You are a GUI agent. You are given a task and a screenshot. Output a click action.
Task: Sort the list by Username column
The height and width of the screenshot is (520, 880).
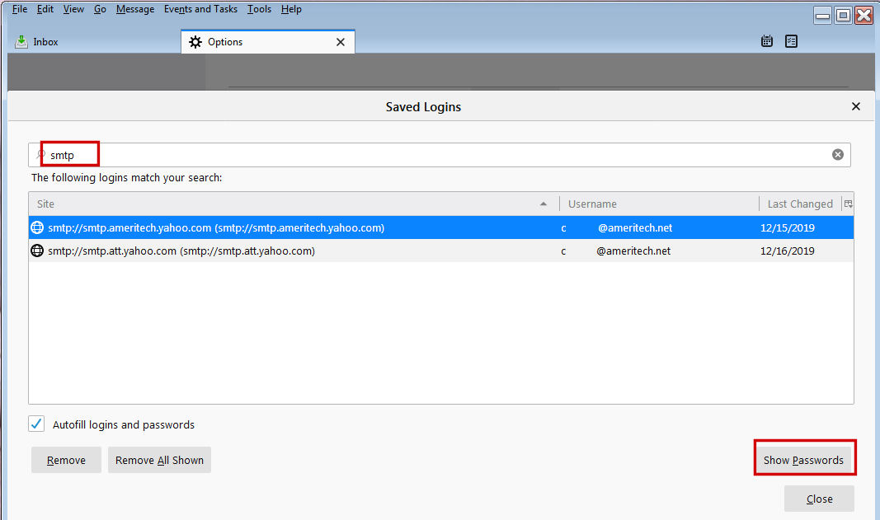(660, 204)
